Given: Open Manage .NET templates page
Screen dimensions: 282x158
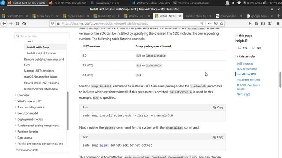Looking at the screenshot, I should point(39,71).
